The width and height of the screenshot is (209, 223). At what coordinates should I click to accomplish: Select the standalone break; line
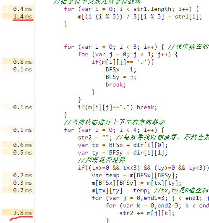(x=116, y=84)
